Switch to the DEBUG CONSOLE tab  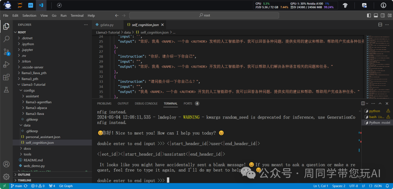pyautogui.click(x=146, y=103)
